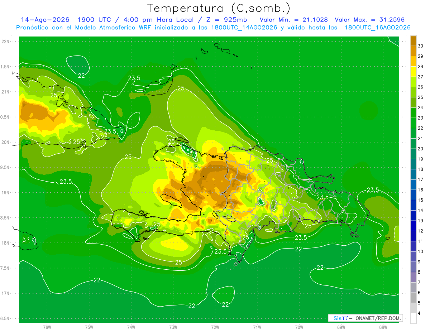Click the "25" contour label at the top of the large contour north of Haiti
Image resolution: width=430 pixels, height=332 pixels.
click(x=181, y=88)
